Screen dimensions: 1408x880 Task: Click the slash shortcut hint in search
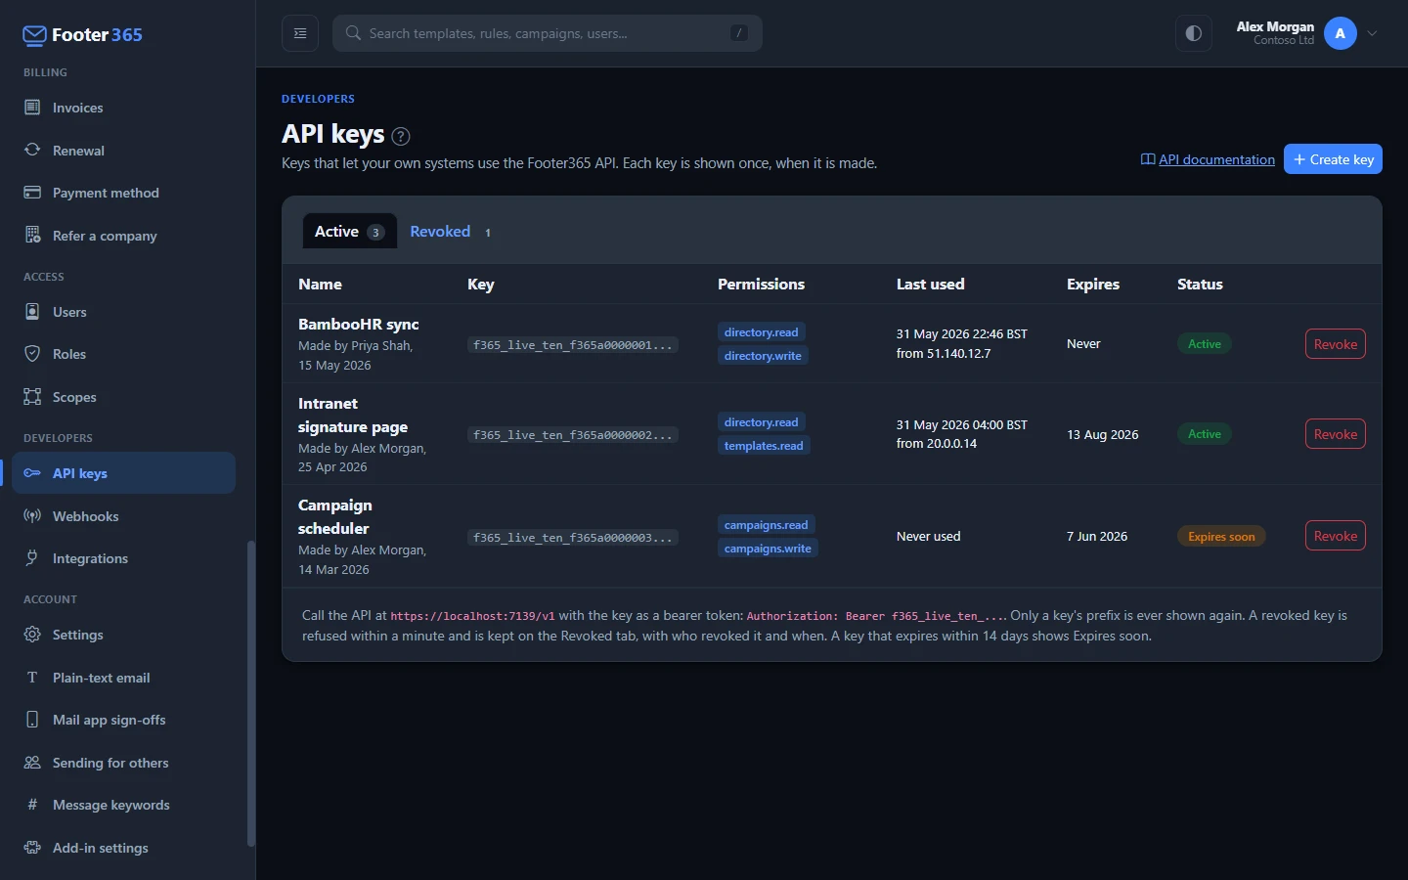point(739,33)
